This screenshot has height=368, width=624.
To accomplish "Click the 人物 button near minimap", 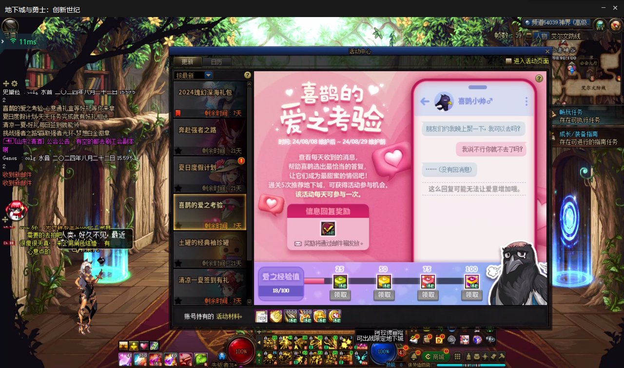I will (x=541, y=36).
